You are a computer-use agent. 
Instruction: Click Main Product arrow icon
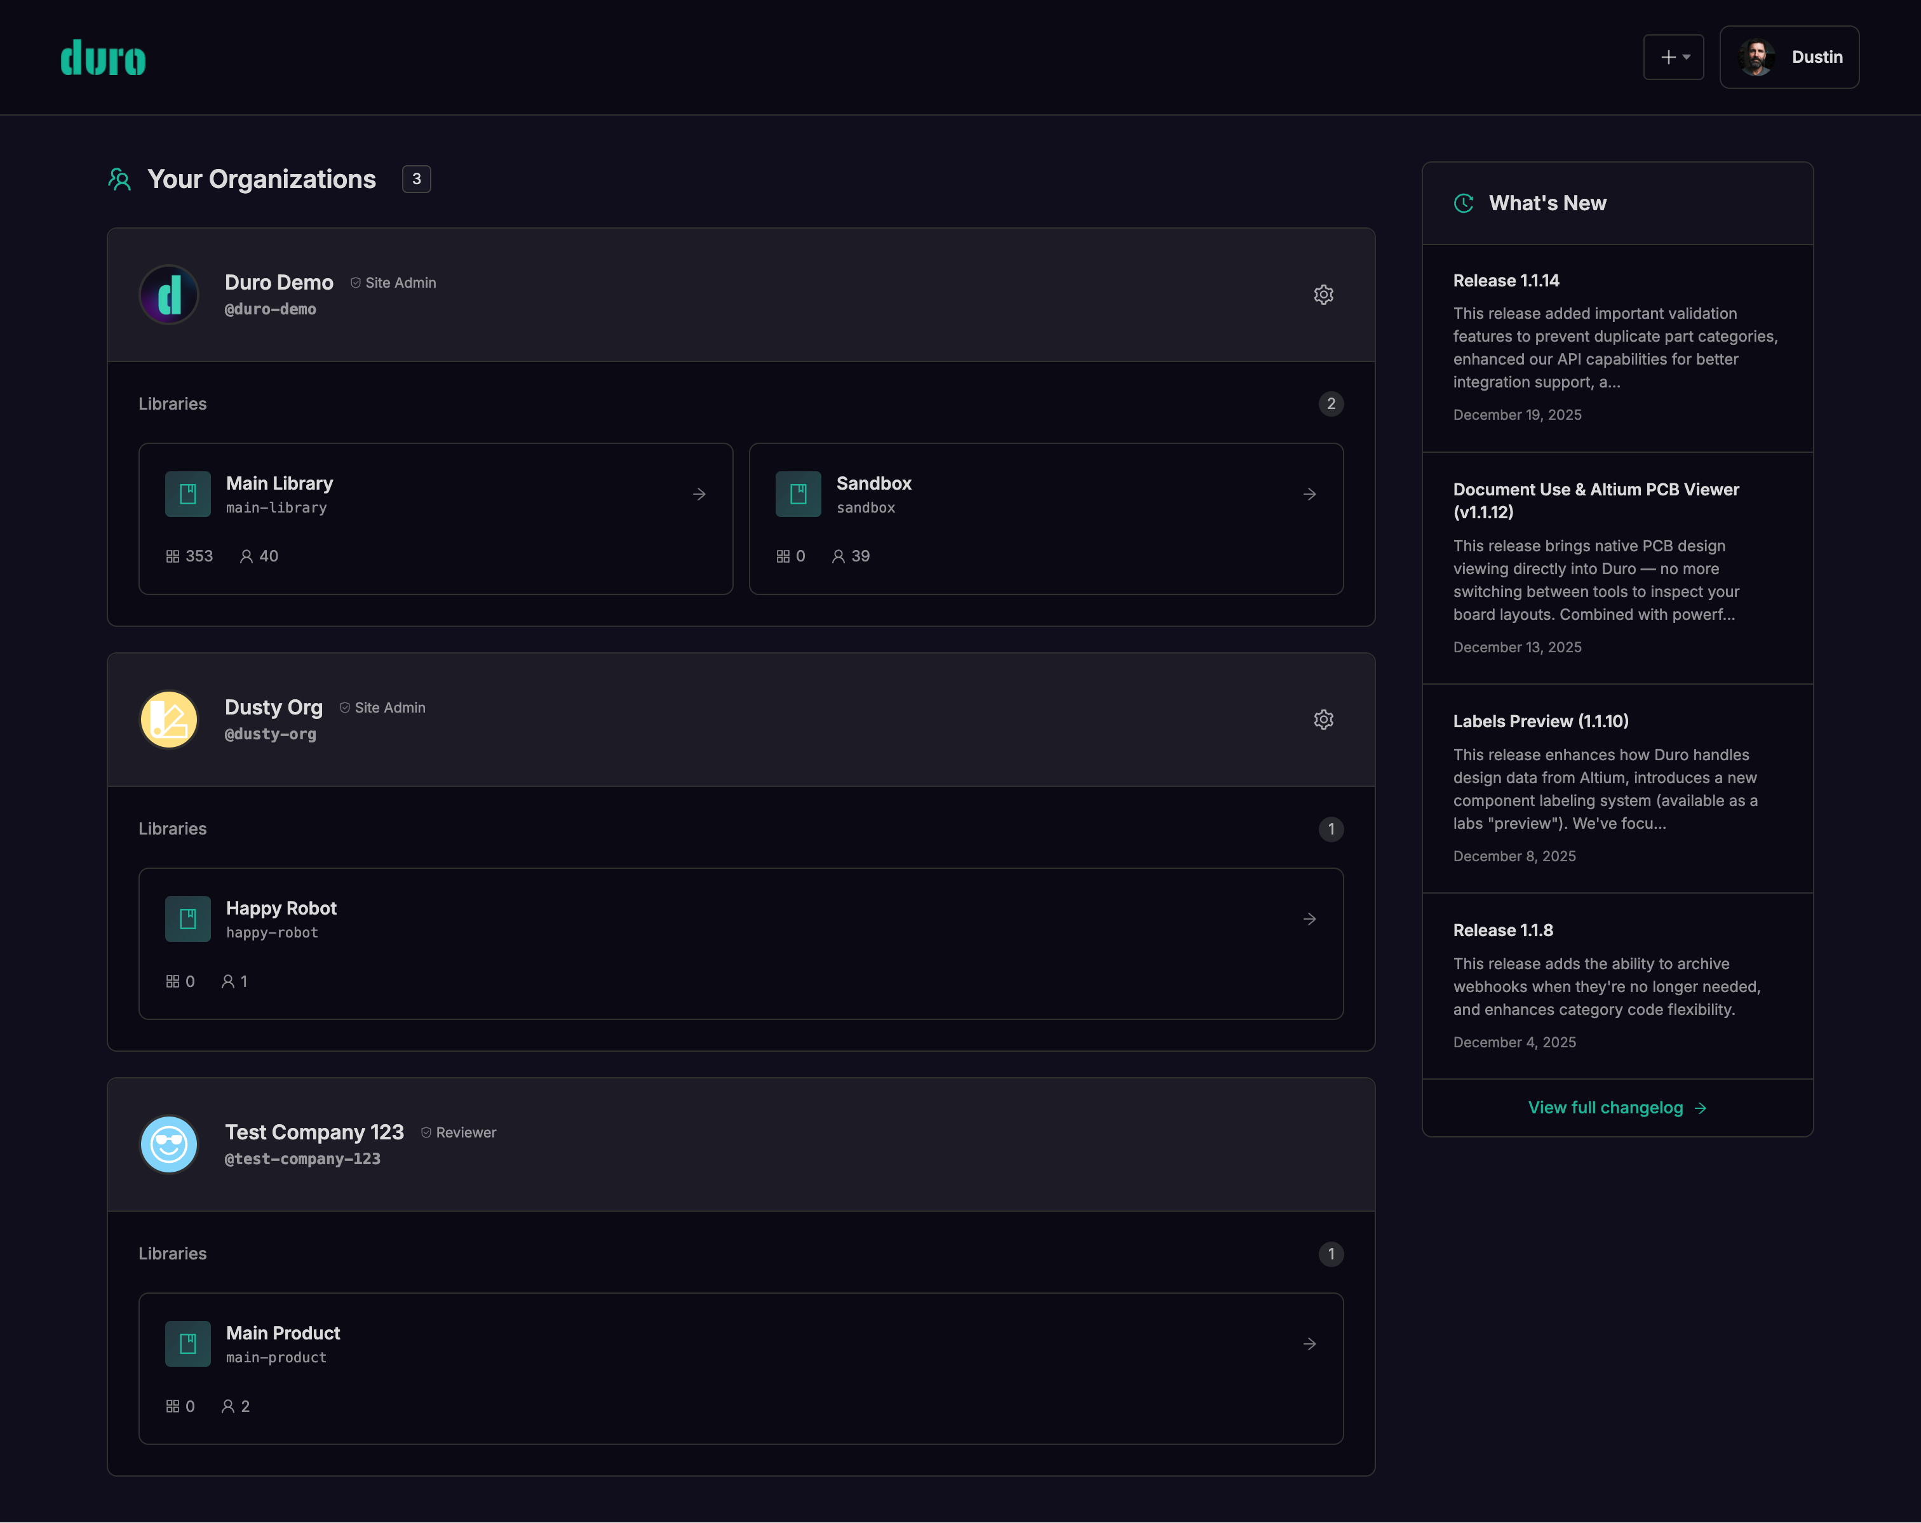click(x=1309, y=1344)
